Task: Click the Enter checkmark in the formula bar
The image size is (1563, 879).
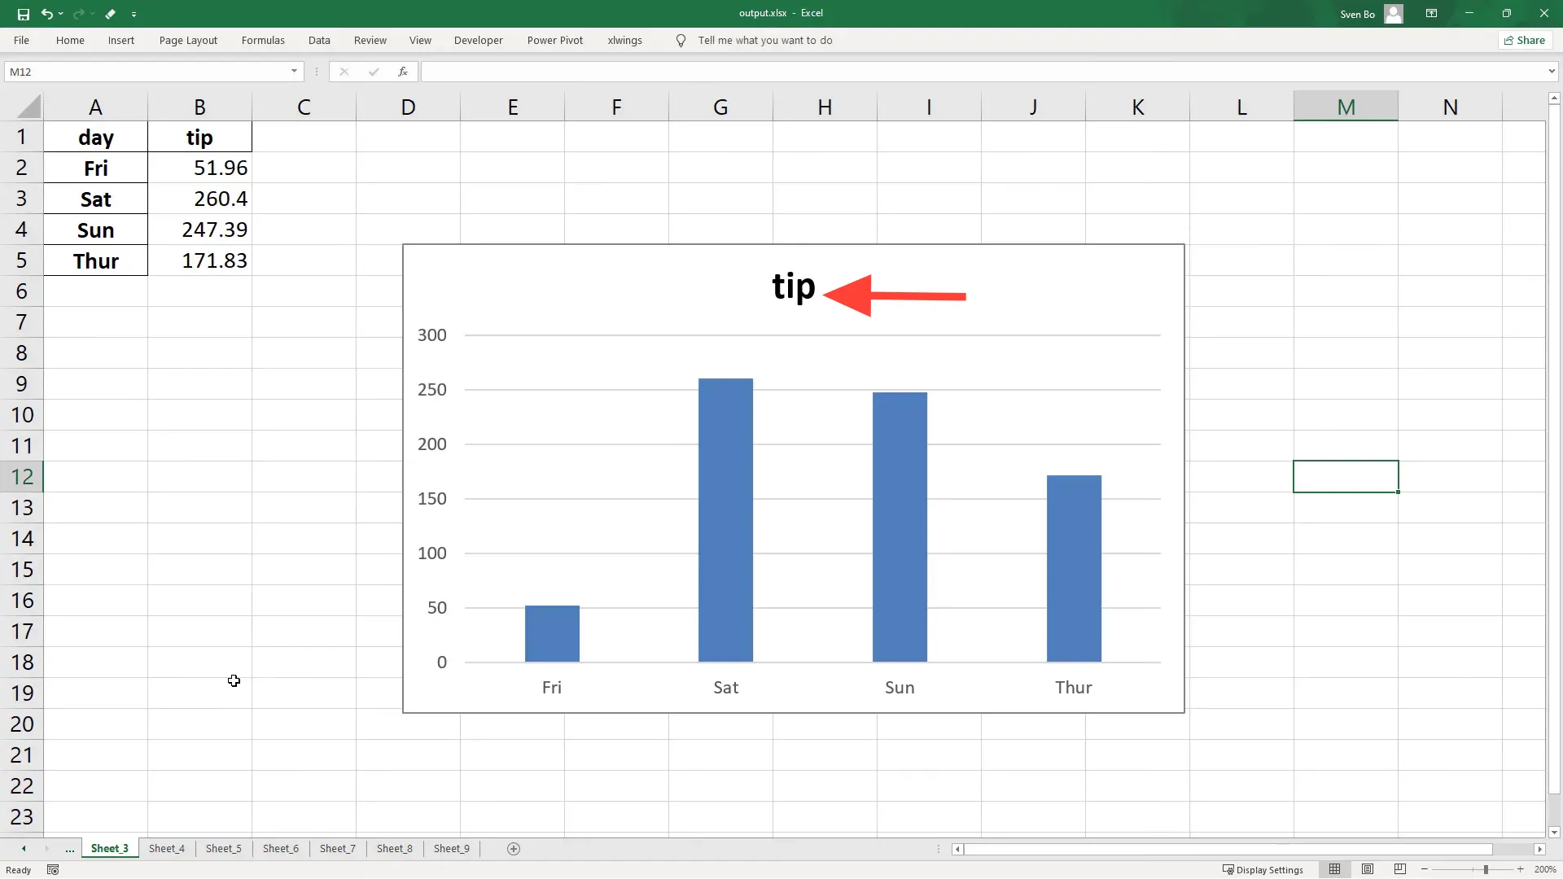Action: (374, 72)
